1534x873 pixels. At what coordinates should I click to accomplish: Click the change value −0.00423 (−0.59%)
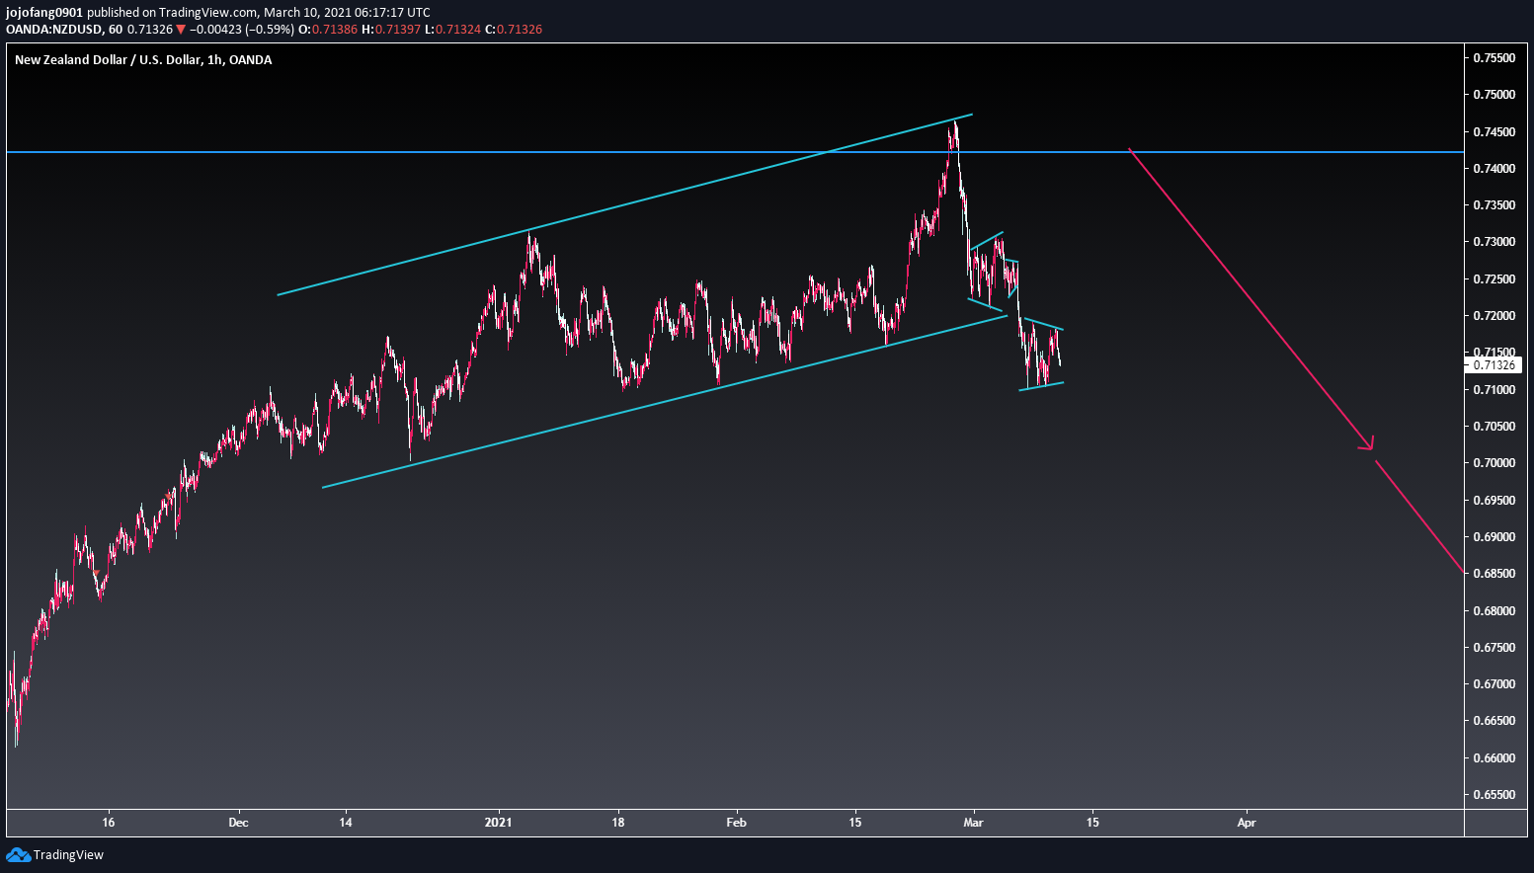coord(242,30)
